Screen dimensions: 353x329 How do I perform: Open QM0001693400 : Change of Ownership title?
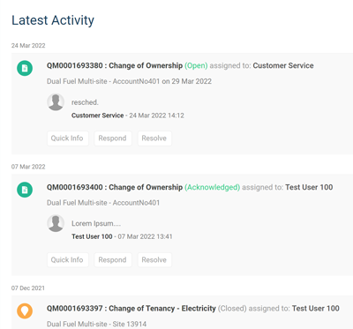pyautogui.click(x=115, y=187)
